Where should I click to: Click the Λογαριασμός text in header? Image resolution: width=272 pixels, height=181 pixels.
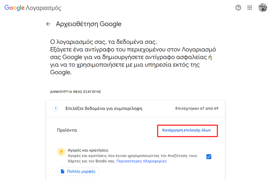click(x=44, y=8)
